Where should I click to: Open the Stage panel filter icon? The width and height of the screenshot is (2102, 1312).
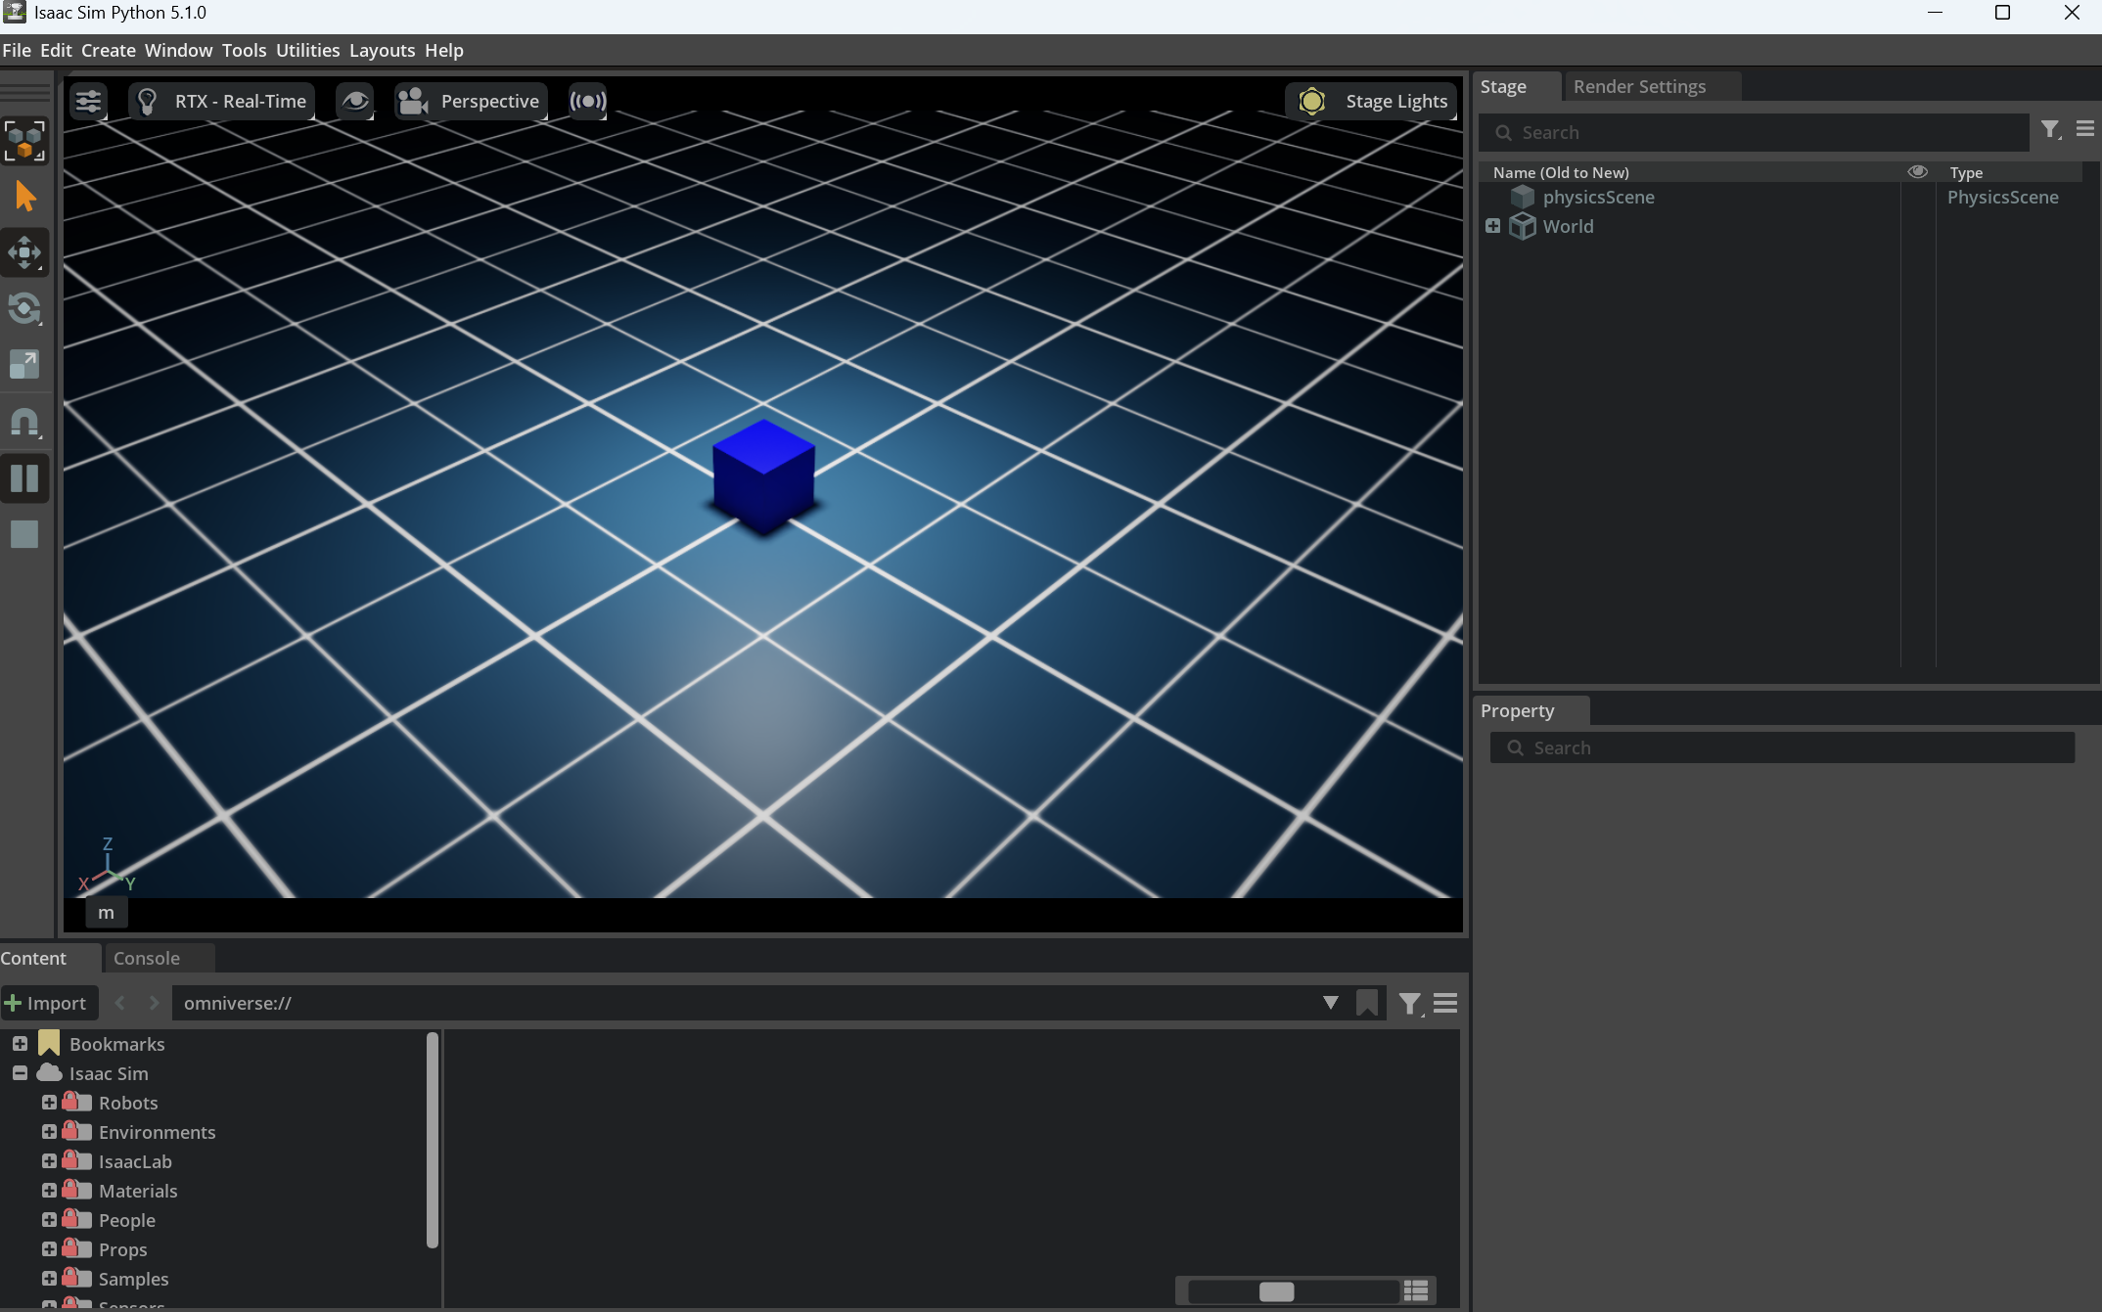tap(2050, 130)
